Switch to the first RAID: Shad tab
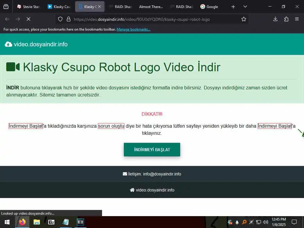This screenshot has width=304, height=228. click(121, 7)
